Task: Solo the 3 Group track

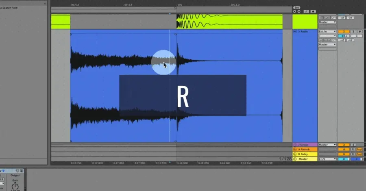Action: pos(353,145)
